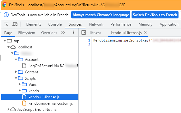Toggle the device toolbar icon
The height and width of the screenshot is (113, 181).
click(x=15, y=24)
